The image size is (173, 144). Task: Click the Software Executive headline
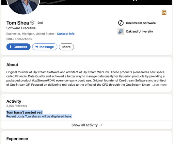pyautogui.click(x=21, y=28)
